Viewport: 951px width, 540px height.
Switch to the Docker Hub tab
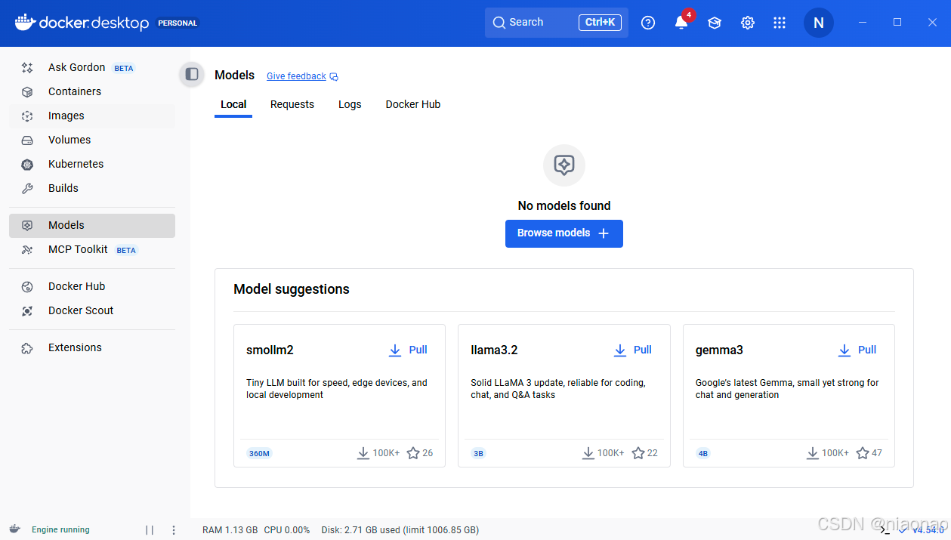(413, 104)
